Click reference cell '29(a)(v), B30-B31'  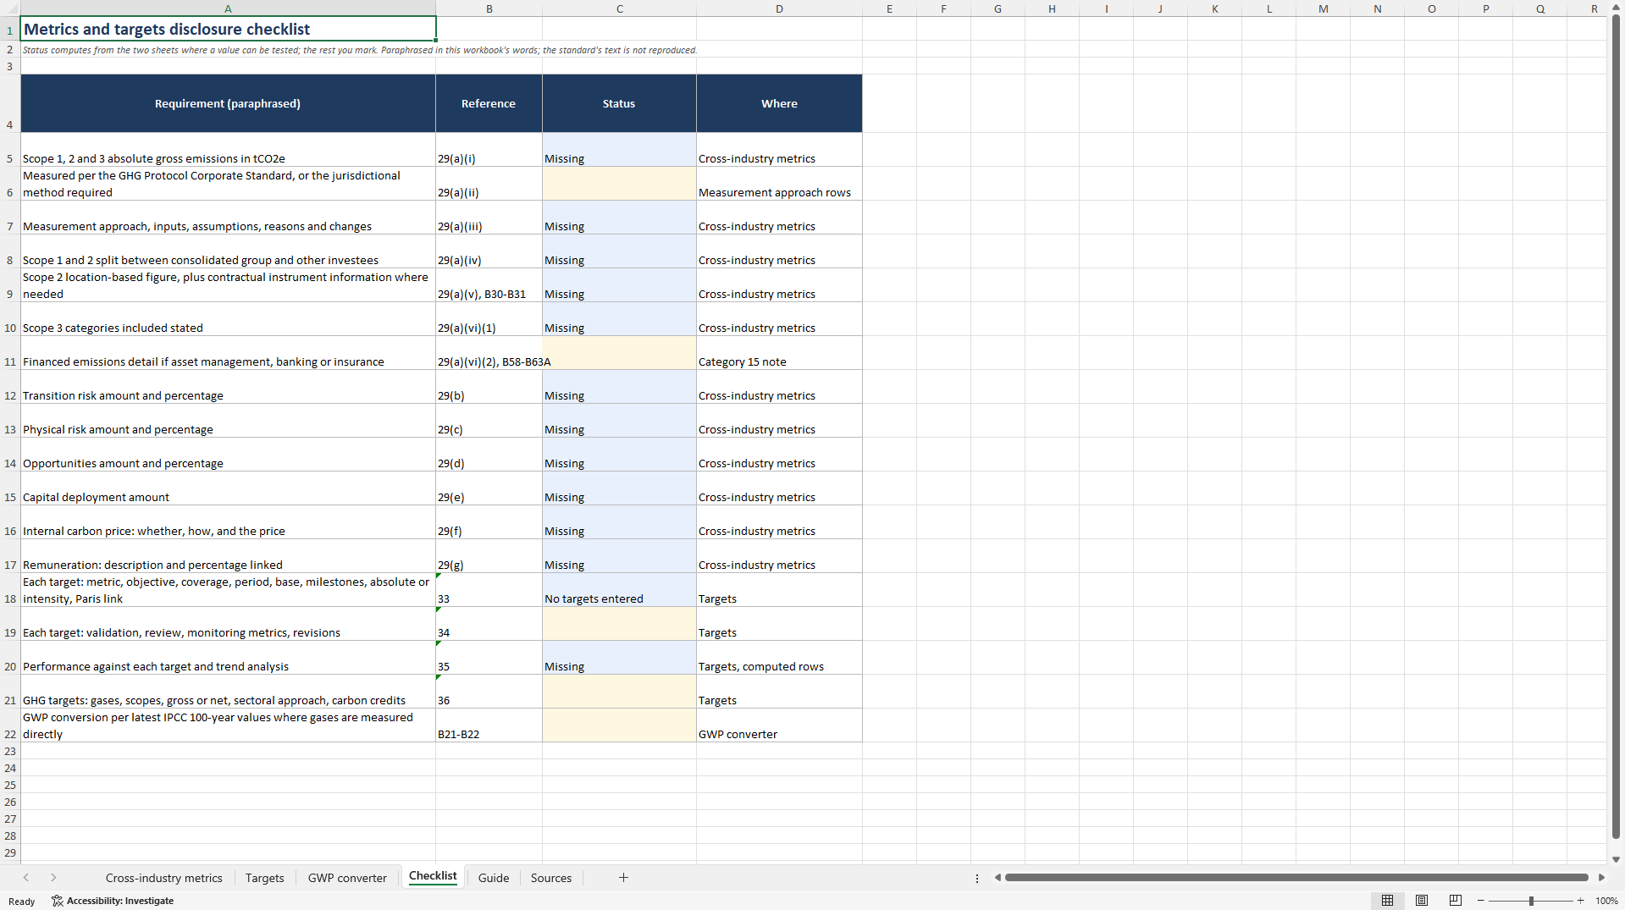point(489,285)
